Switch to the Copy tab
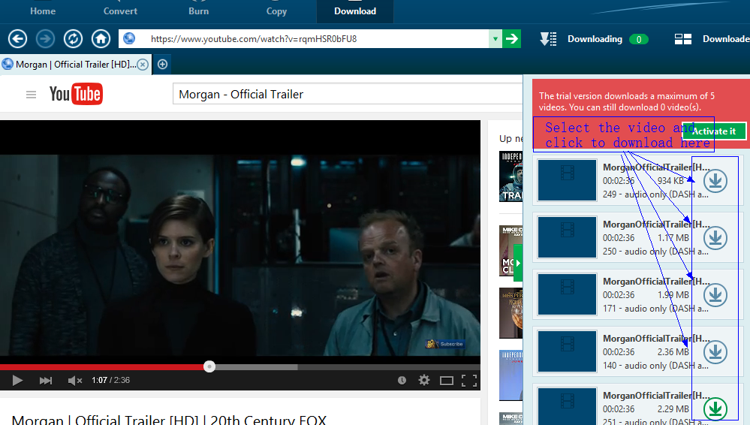 [x=276, y=11]
